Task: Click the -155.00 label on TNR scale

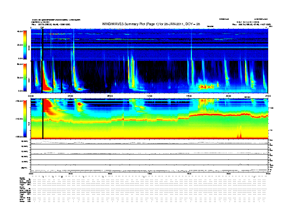Action: click(x=19, y=137)
